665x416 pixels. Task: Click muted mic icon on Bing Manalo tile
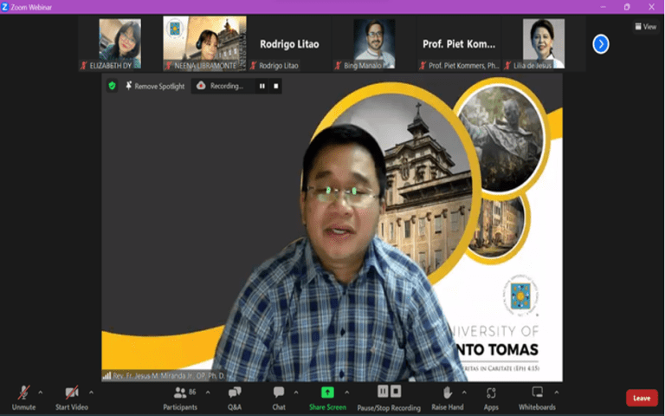point(338,65)
